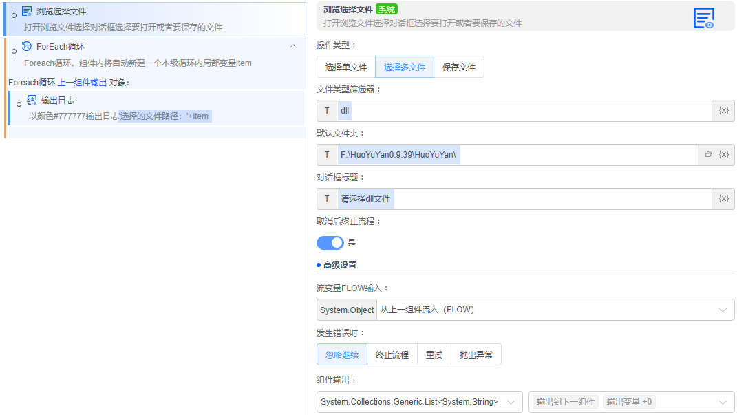The height and width of the screenshot is (415, 737).
Task: Collapse the ForEach循环 node with its chevron
Action: 293,46
